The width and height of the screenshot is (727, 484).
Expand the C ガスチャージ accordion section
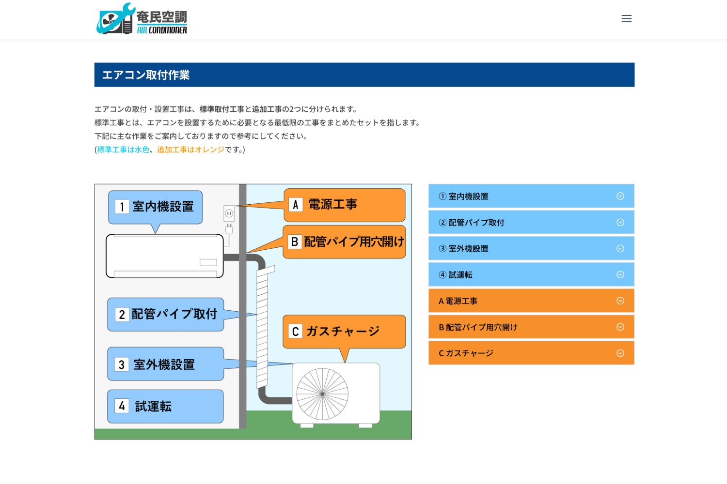click(531, 353)
